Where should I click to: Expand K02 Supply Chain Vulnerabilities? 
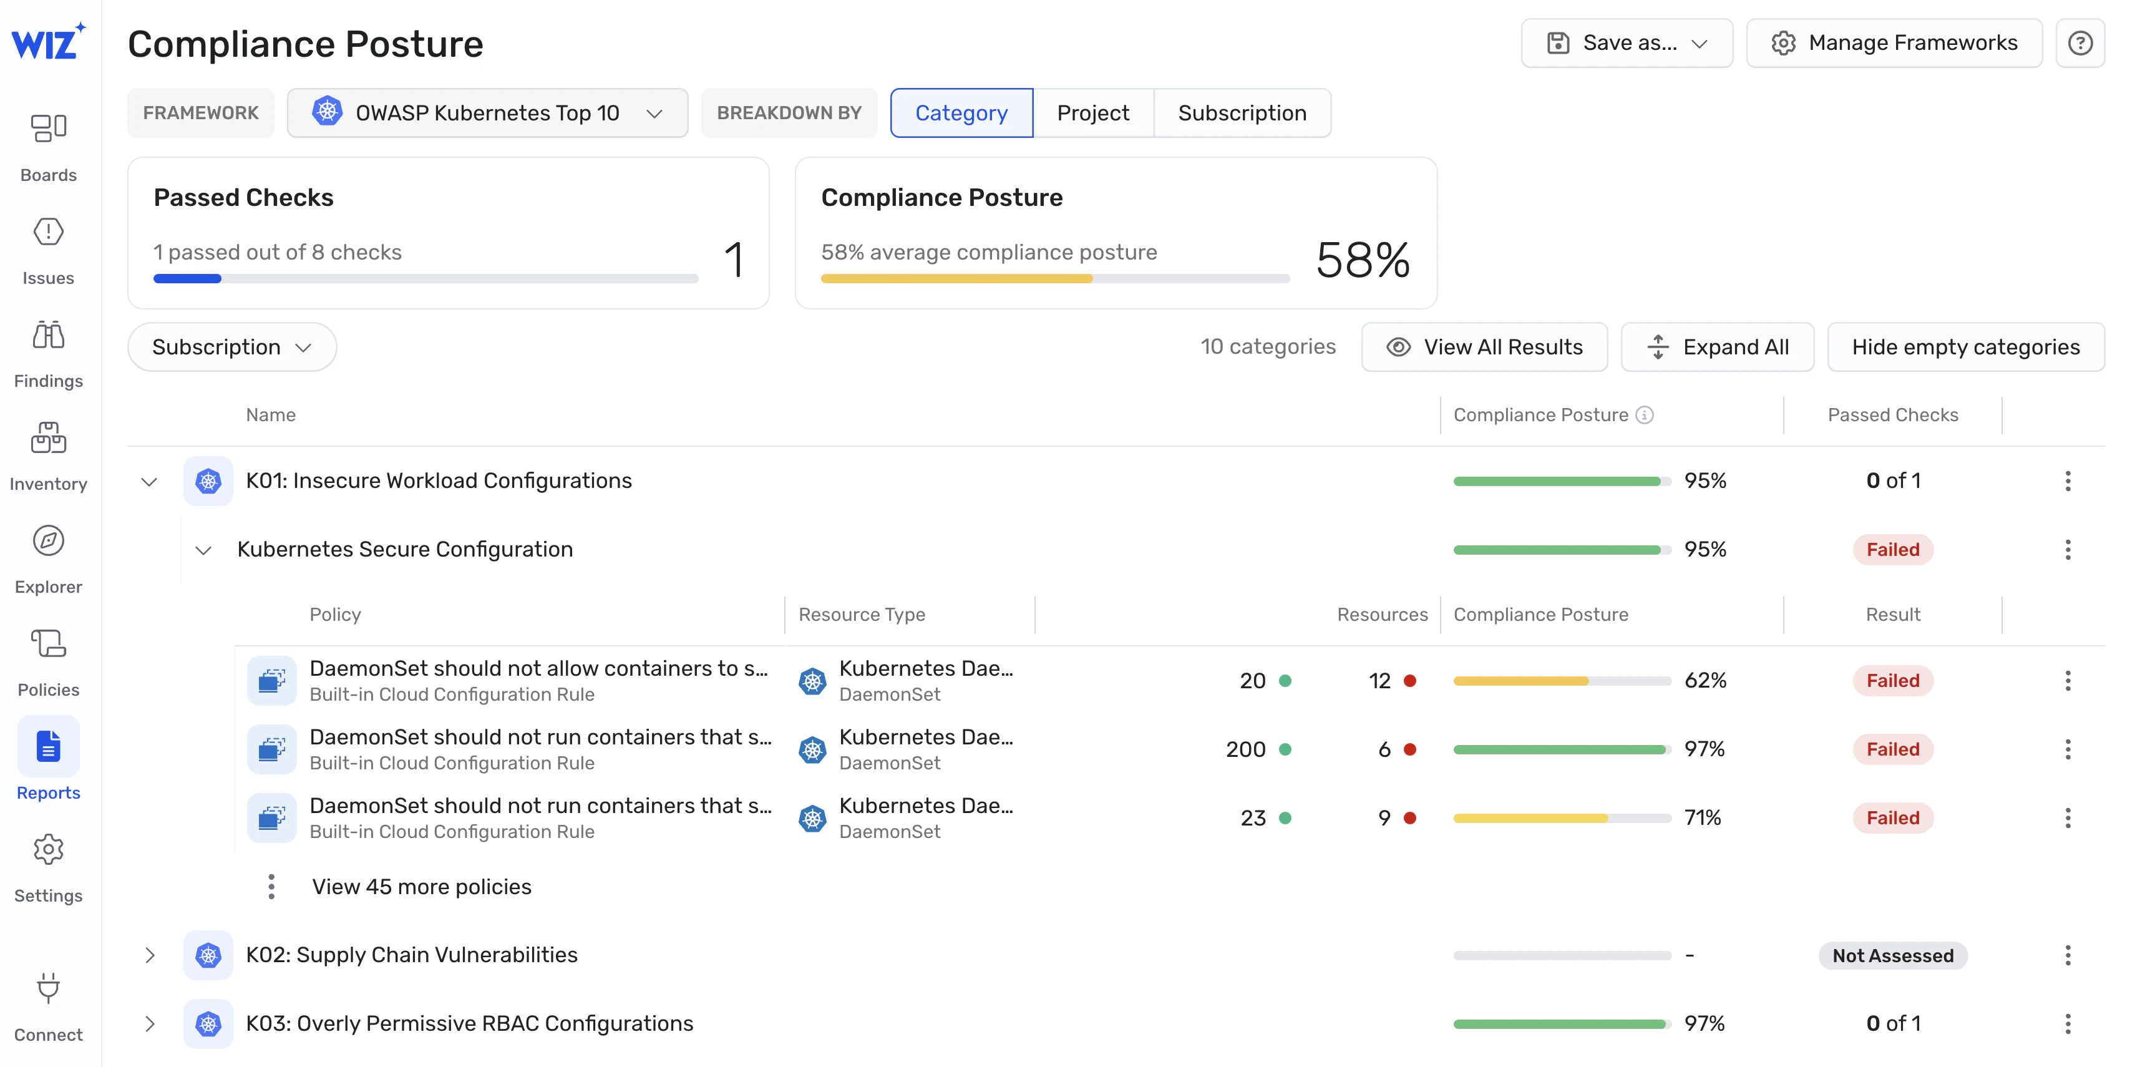click(x=149, y=955)
